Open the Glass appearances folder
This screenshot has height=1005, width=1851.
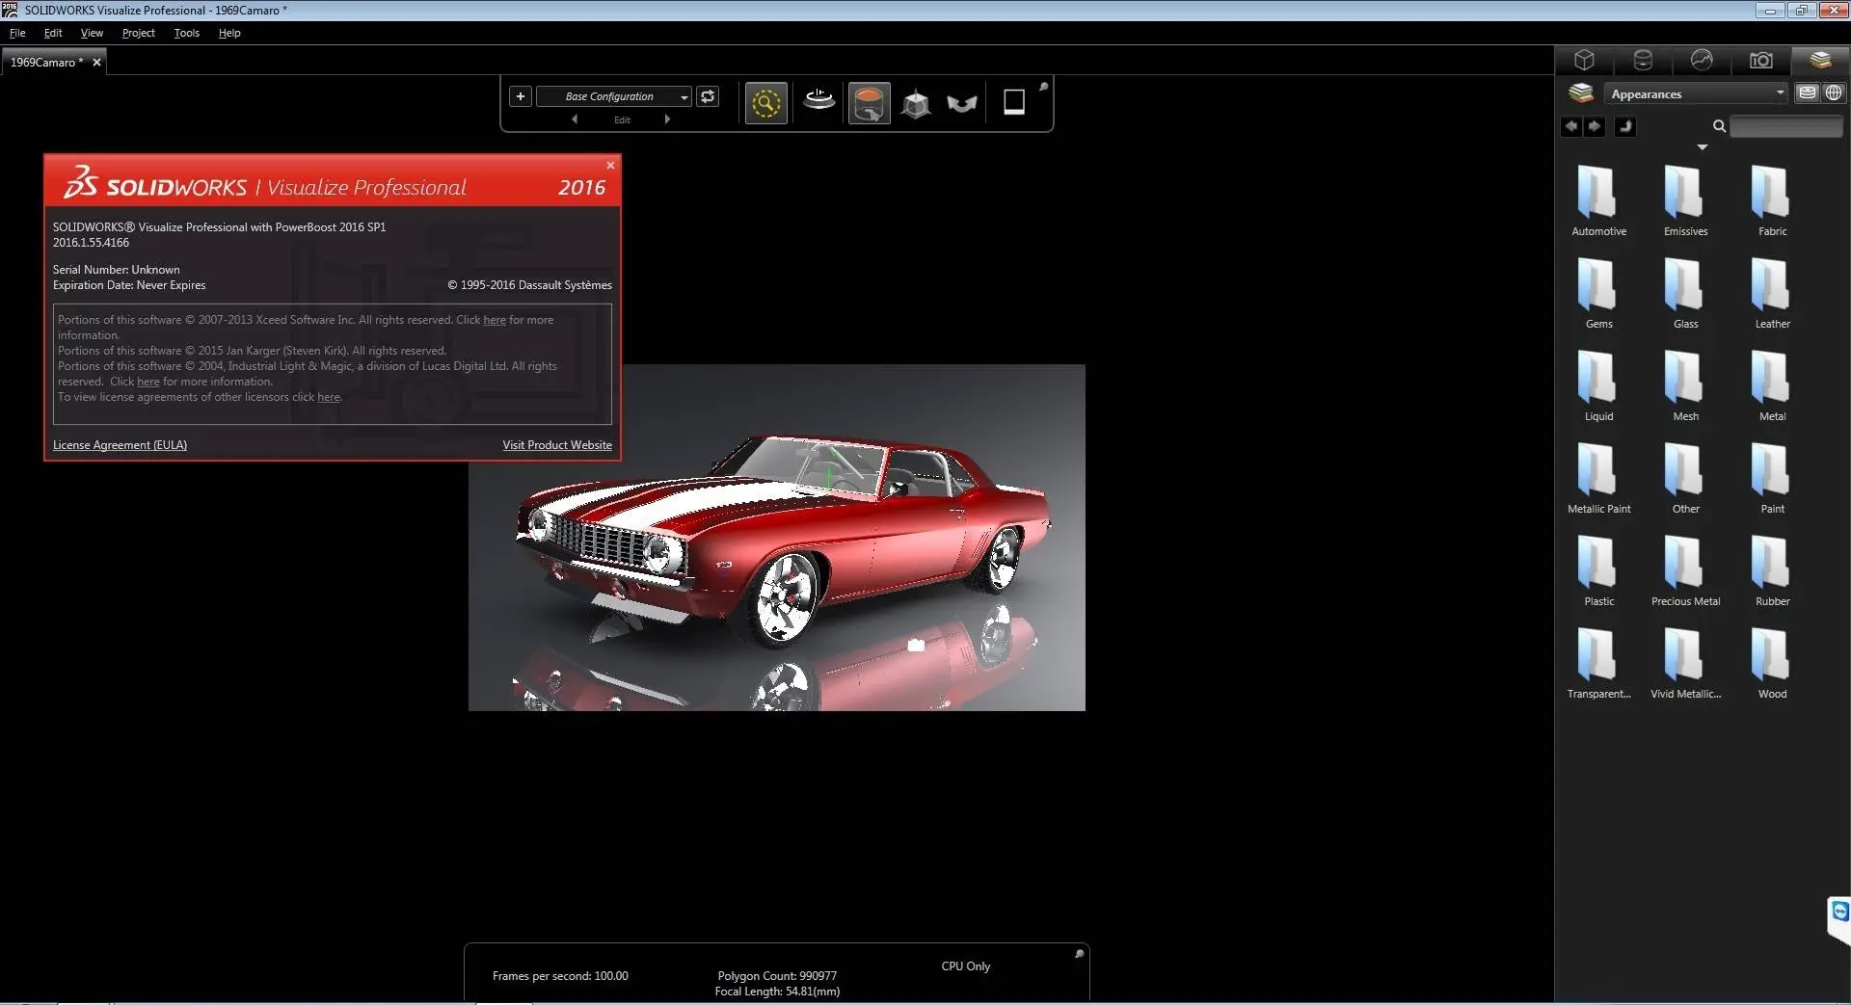1685,293
